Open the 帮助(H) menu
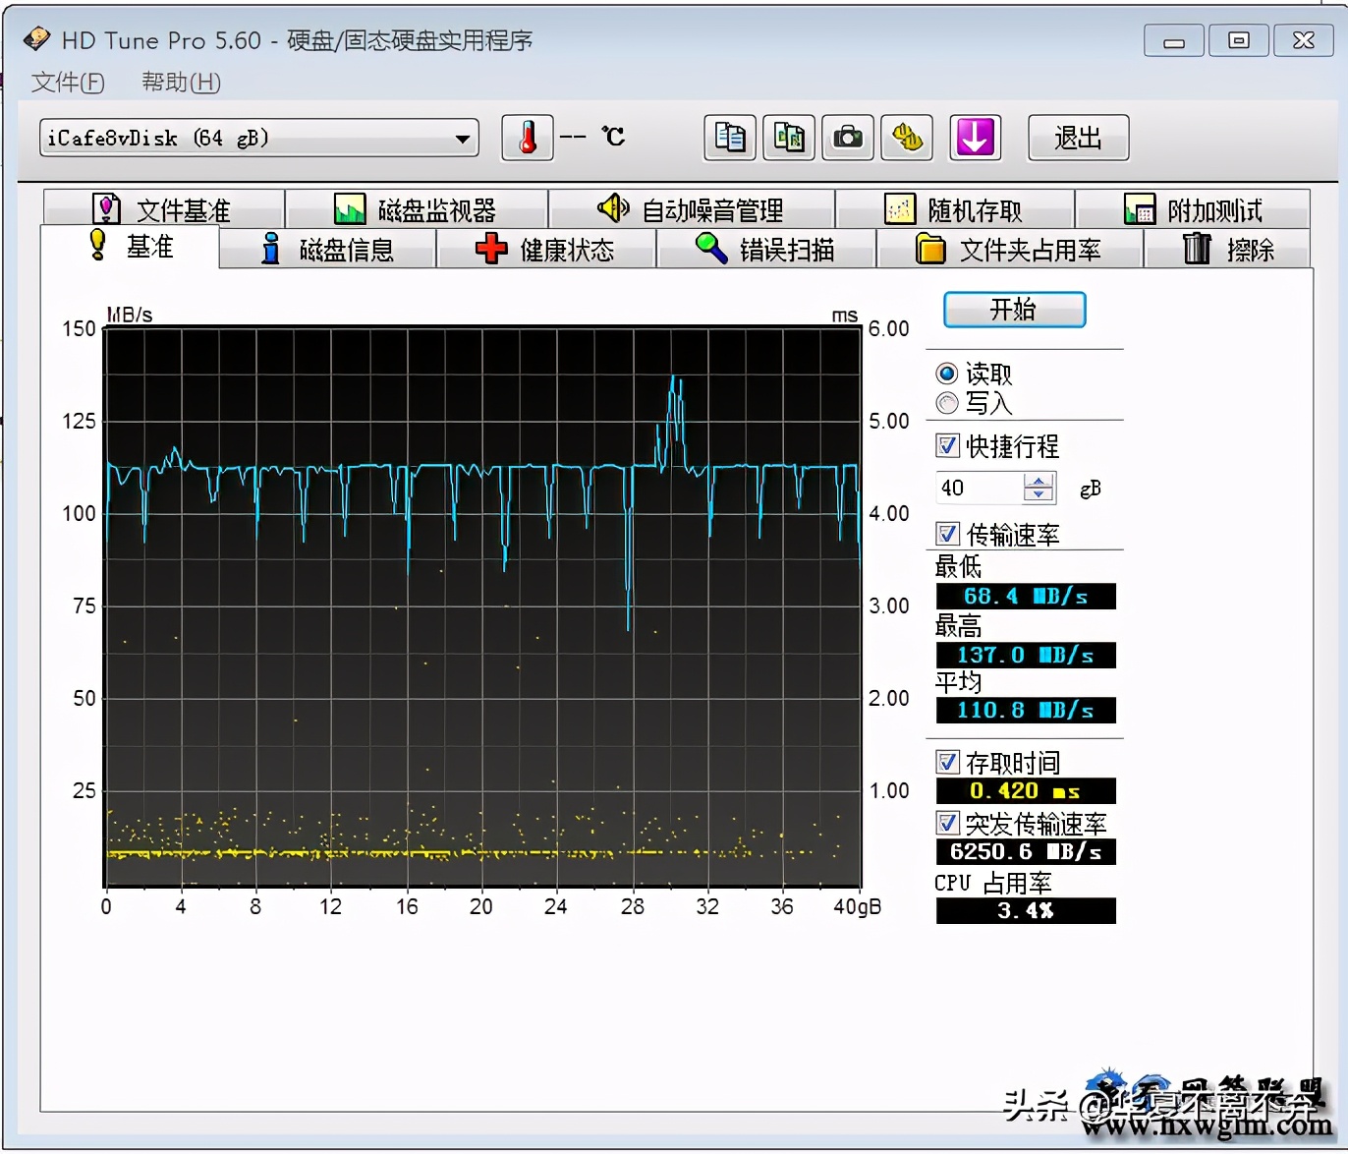Image resolution: width=1348 pixels, height=1154 pixels. (180, 83)
